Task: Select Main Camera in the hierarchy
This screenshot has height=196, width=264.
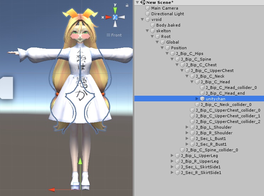Action: (x=164, y=8)
